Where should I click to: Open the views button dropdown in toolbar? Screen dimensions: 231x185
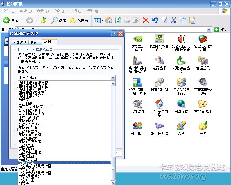point(101,20)
